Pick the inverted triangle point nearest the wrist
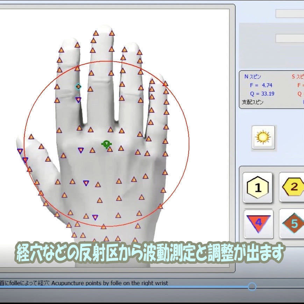Image resolution: width=304 pixels, height=304 pixels. (95, 217)
